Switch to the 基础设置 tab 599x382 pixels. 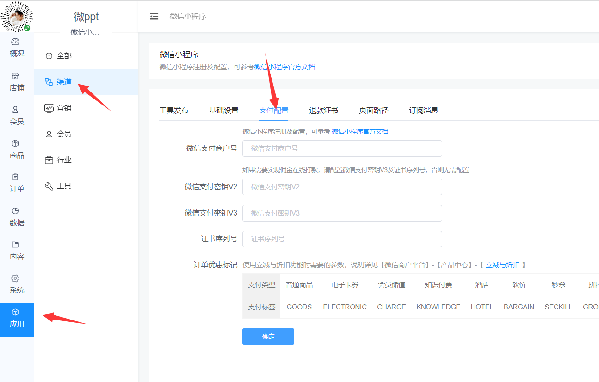tap(224, 111)
